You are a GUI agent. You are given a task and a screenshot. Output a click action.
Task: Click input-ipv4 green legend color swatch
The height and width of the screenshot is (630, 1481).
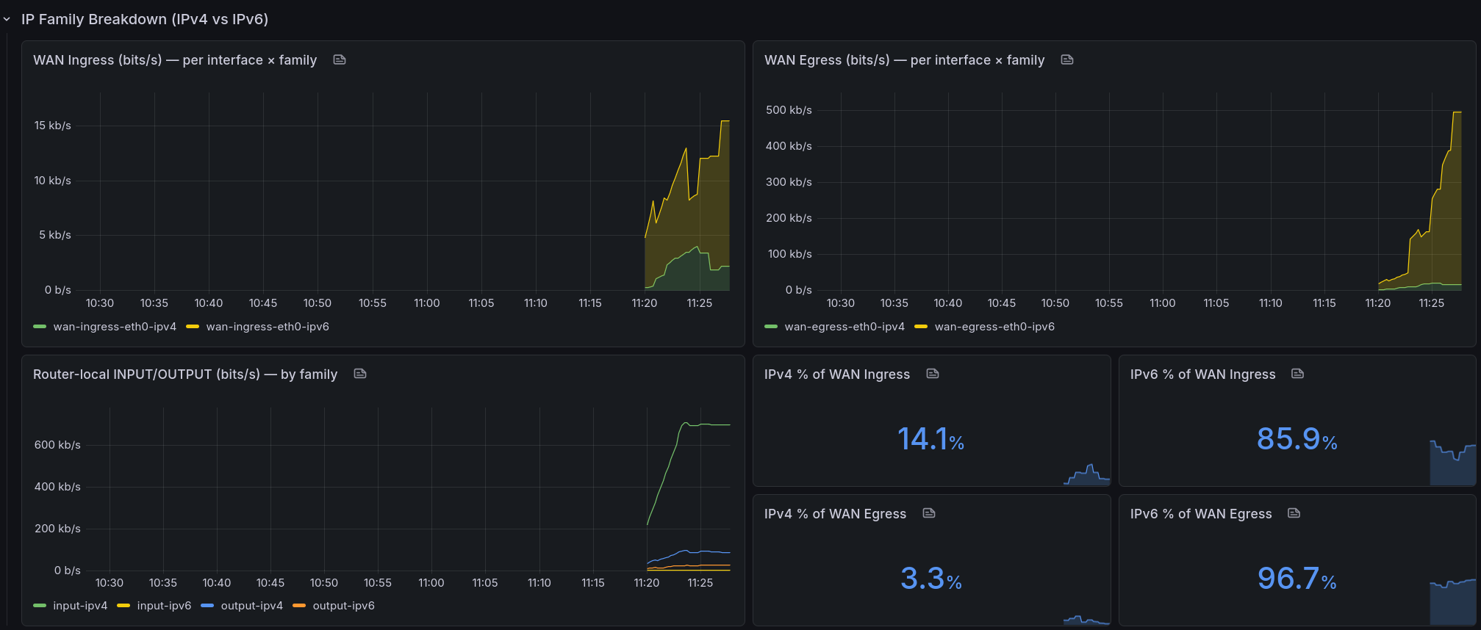click(x=40, y=606)
